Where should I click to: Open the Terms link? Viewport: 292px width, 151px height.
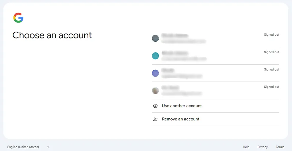[280, 147]
